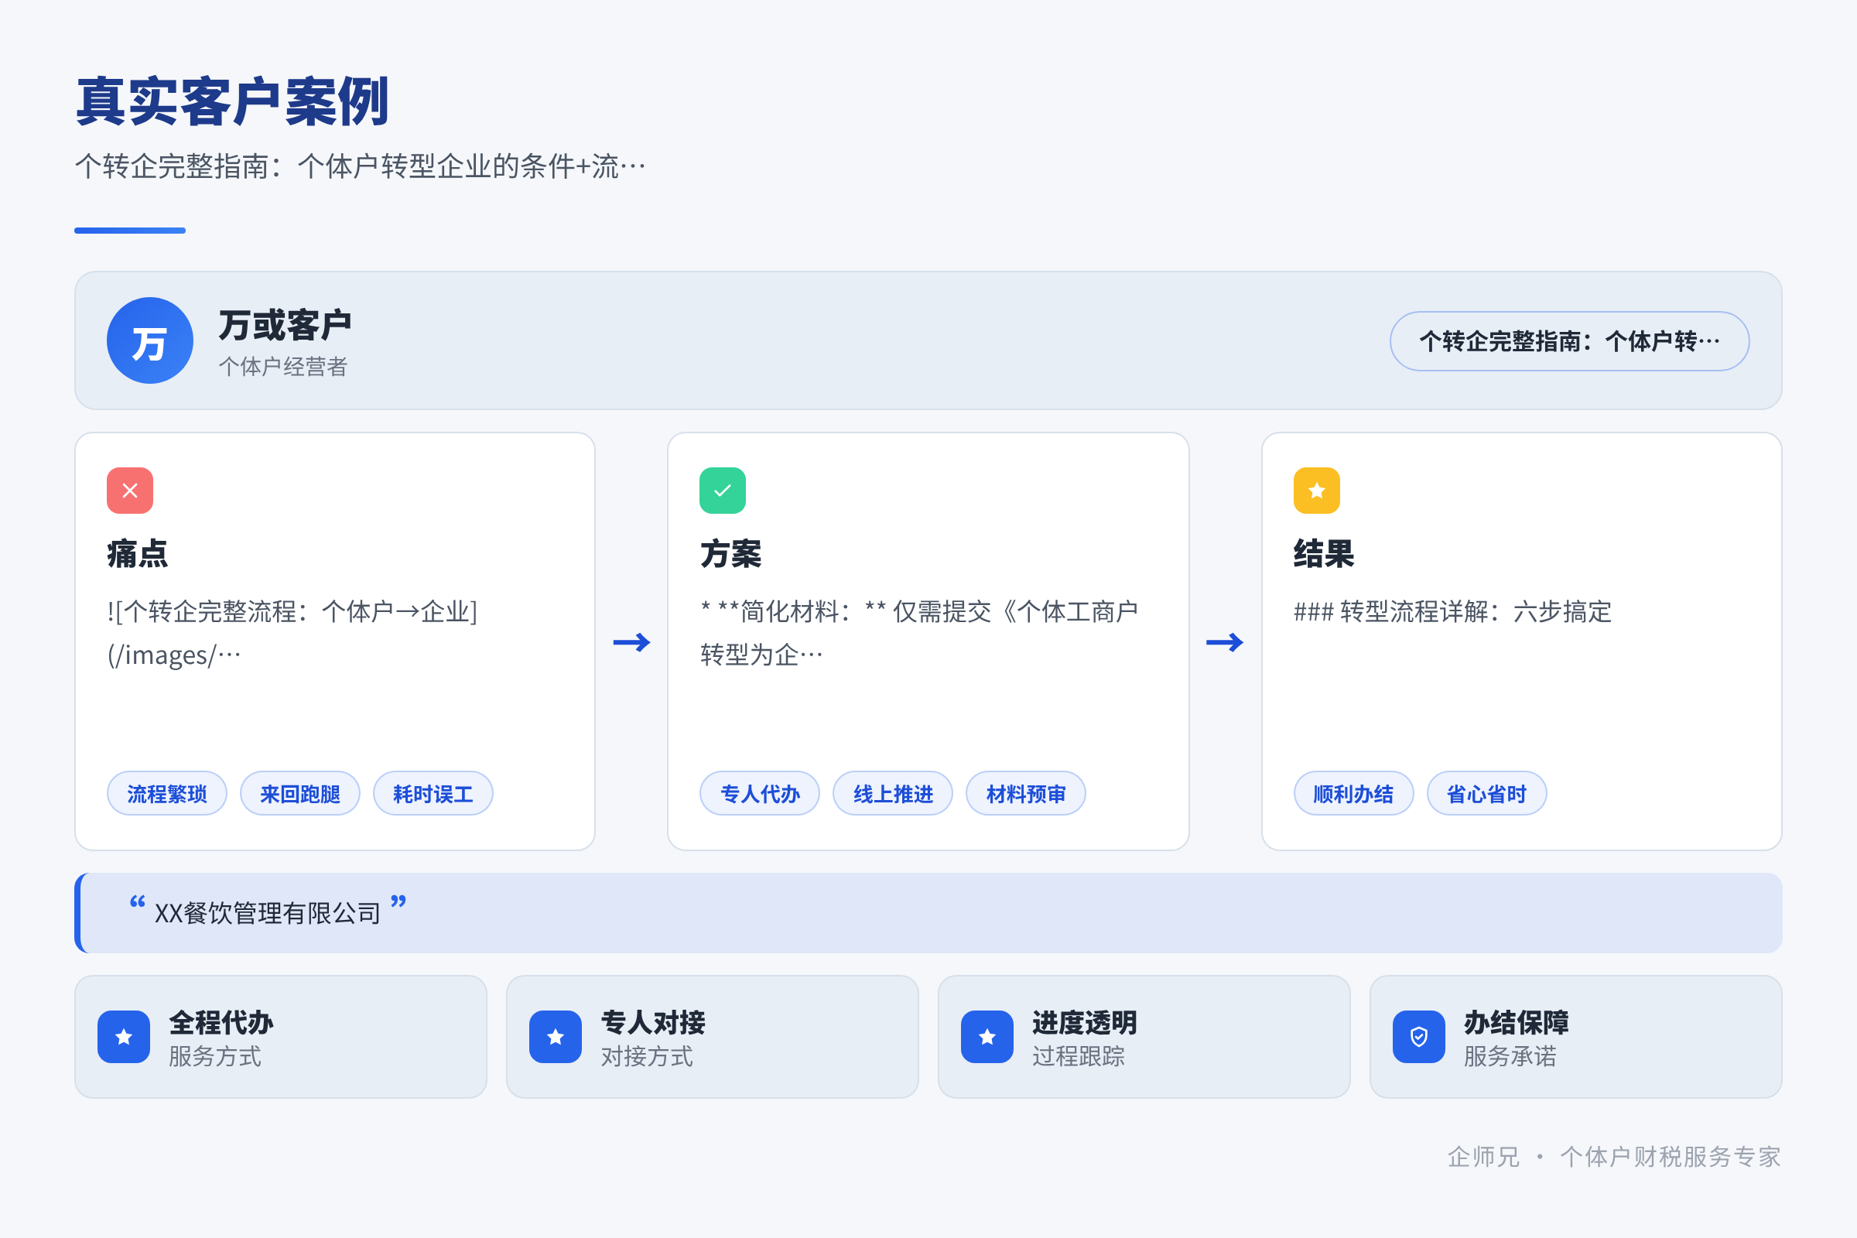Click the 真实客户案例 title
1857x1238 pixels.
tap(232, 102)
